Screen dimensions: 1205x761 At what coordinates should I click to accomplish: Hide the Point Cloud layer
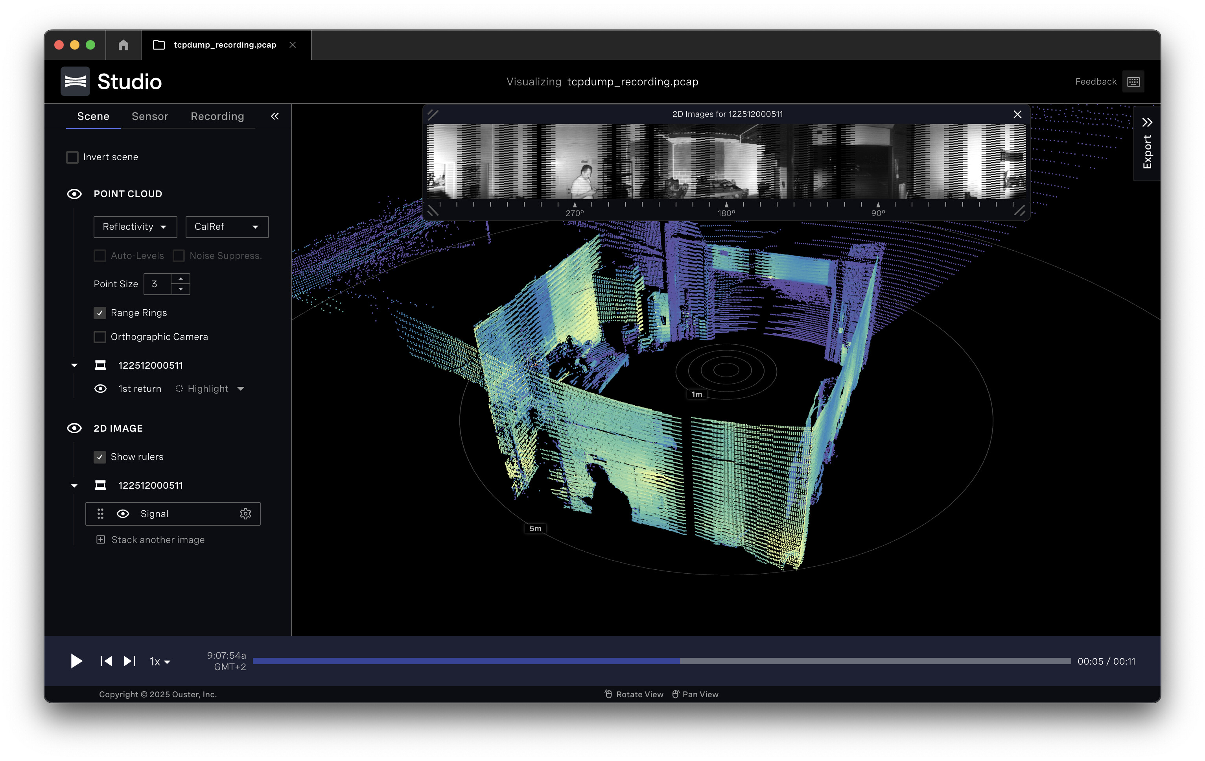75,194
